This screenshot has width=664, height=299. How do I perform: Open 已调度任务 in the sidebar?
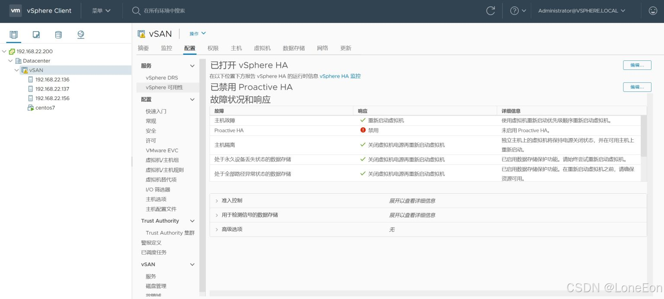(x=154, y=252)
